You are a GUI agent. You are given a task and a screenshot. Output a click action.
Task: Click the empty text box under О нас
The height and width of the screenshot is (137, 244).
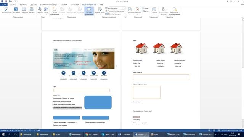coord(82,90)
